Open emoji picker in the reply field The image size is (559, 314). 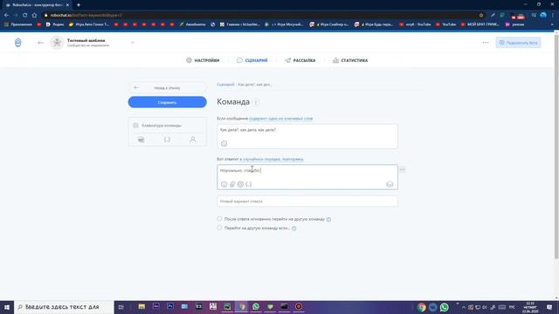click(224, 184)
